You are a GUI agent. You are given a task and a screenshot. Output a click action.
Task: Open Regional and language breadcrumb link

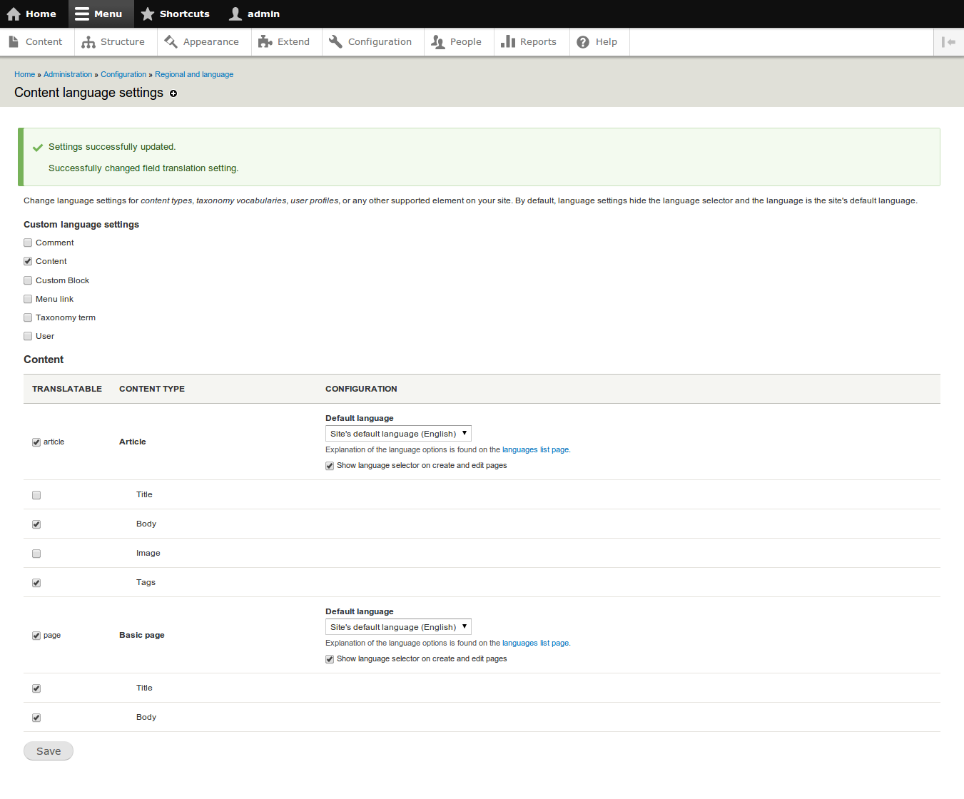[194, 74]
